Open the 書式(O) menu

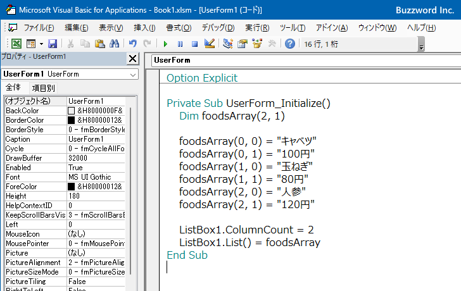[179, 28]
